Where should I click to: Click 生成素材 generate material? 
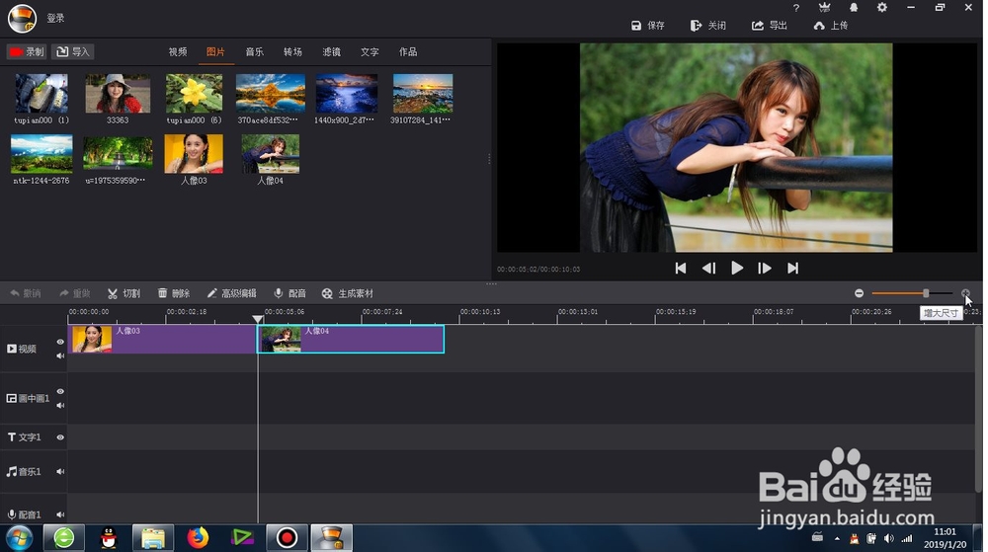click(x=348, y=293)
